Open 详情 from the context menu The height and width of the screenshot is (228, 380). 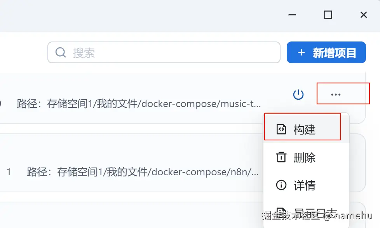pos(305,185)
